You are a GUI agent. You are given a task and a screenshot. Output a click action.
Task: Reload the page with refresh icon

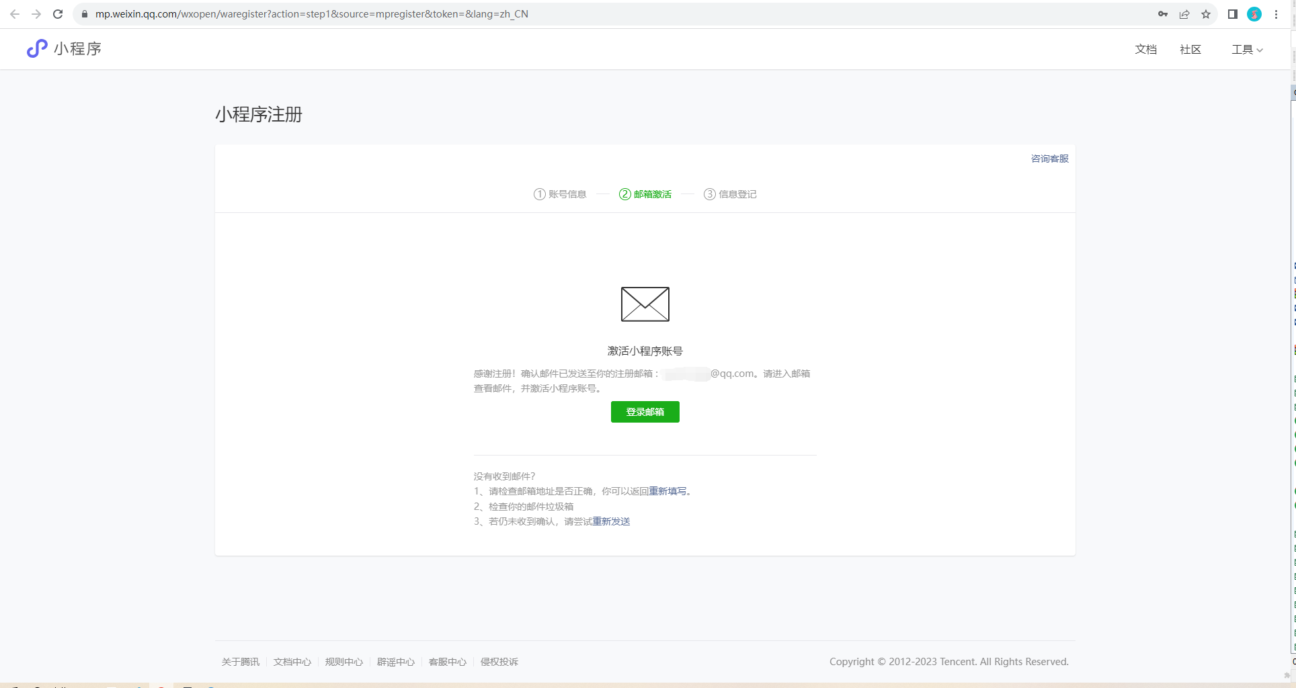(x=58, y=14)
